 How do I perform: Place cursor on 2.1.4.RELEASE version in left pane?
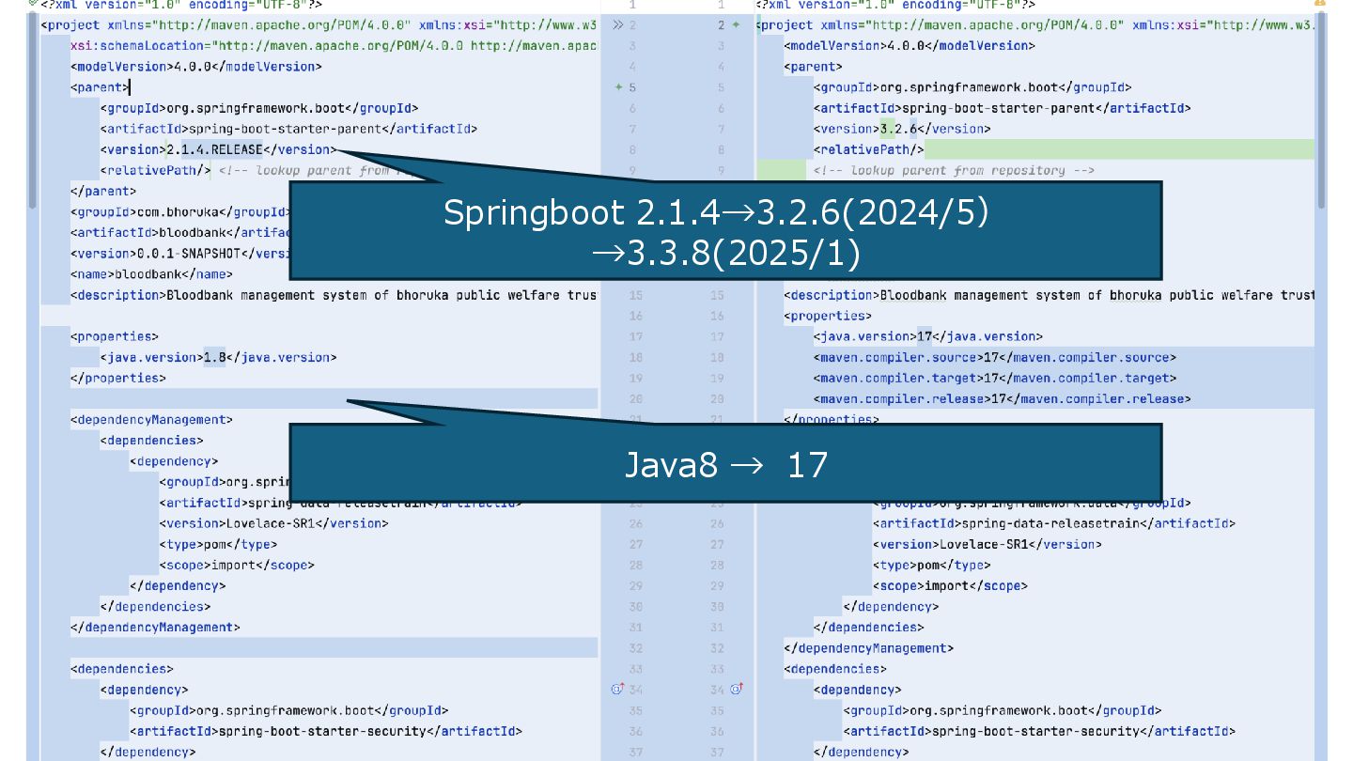click(214, 149)
